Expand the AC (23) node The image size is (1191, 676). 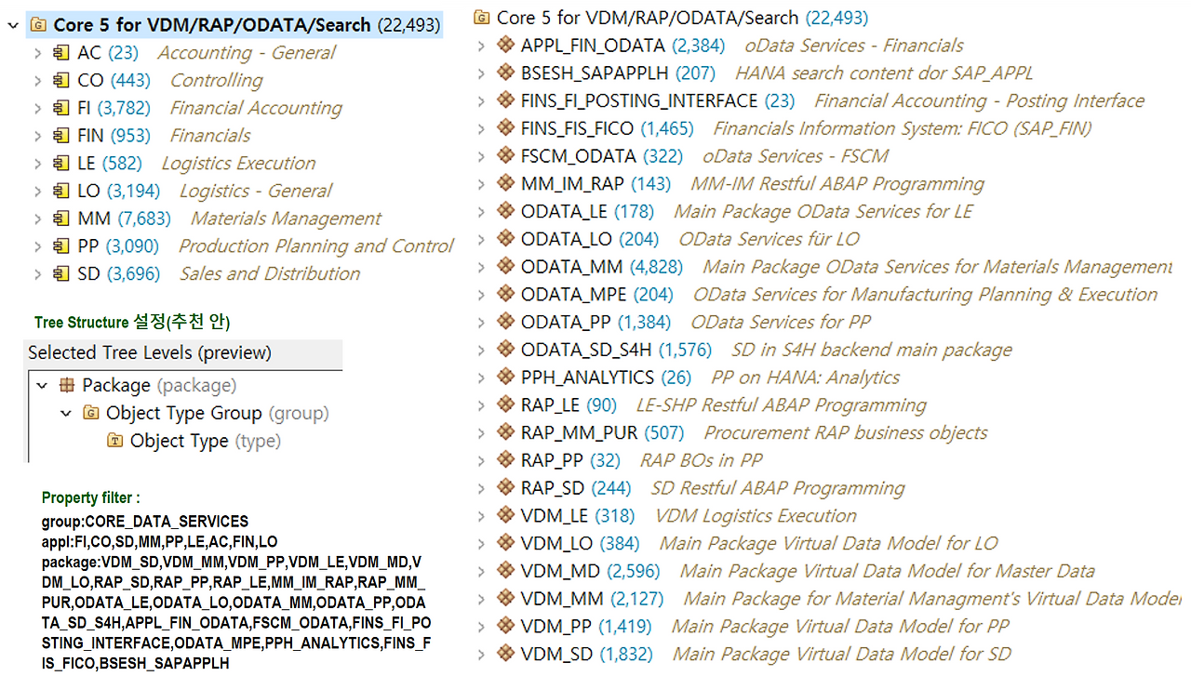[37, 53]
